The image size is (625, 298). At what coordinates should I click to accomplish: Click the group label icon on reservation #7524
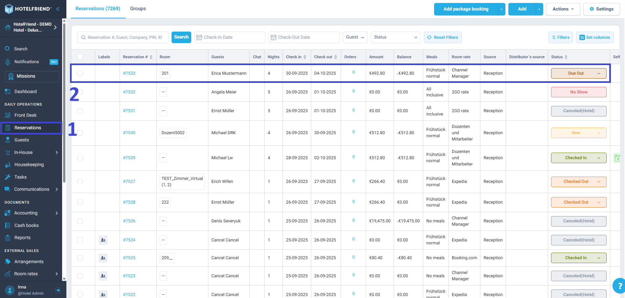coord(103,240)
